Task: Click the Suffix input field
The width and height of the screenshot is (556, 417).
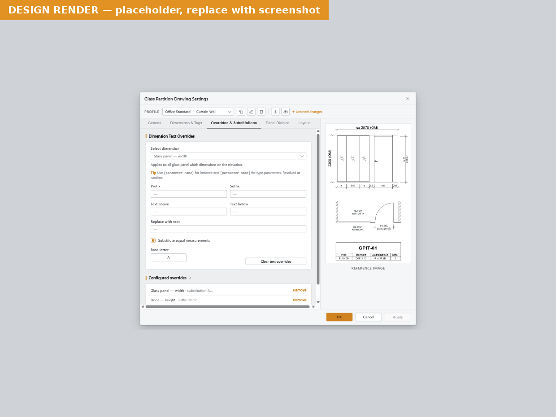Action: click(268, 194)
